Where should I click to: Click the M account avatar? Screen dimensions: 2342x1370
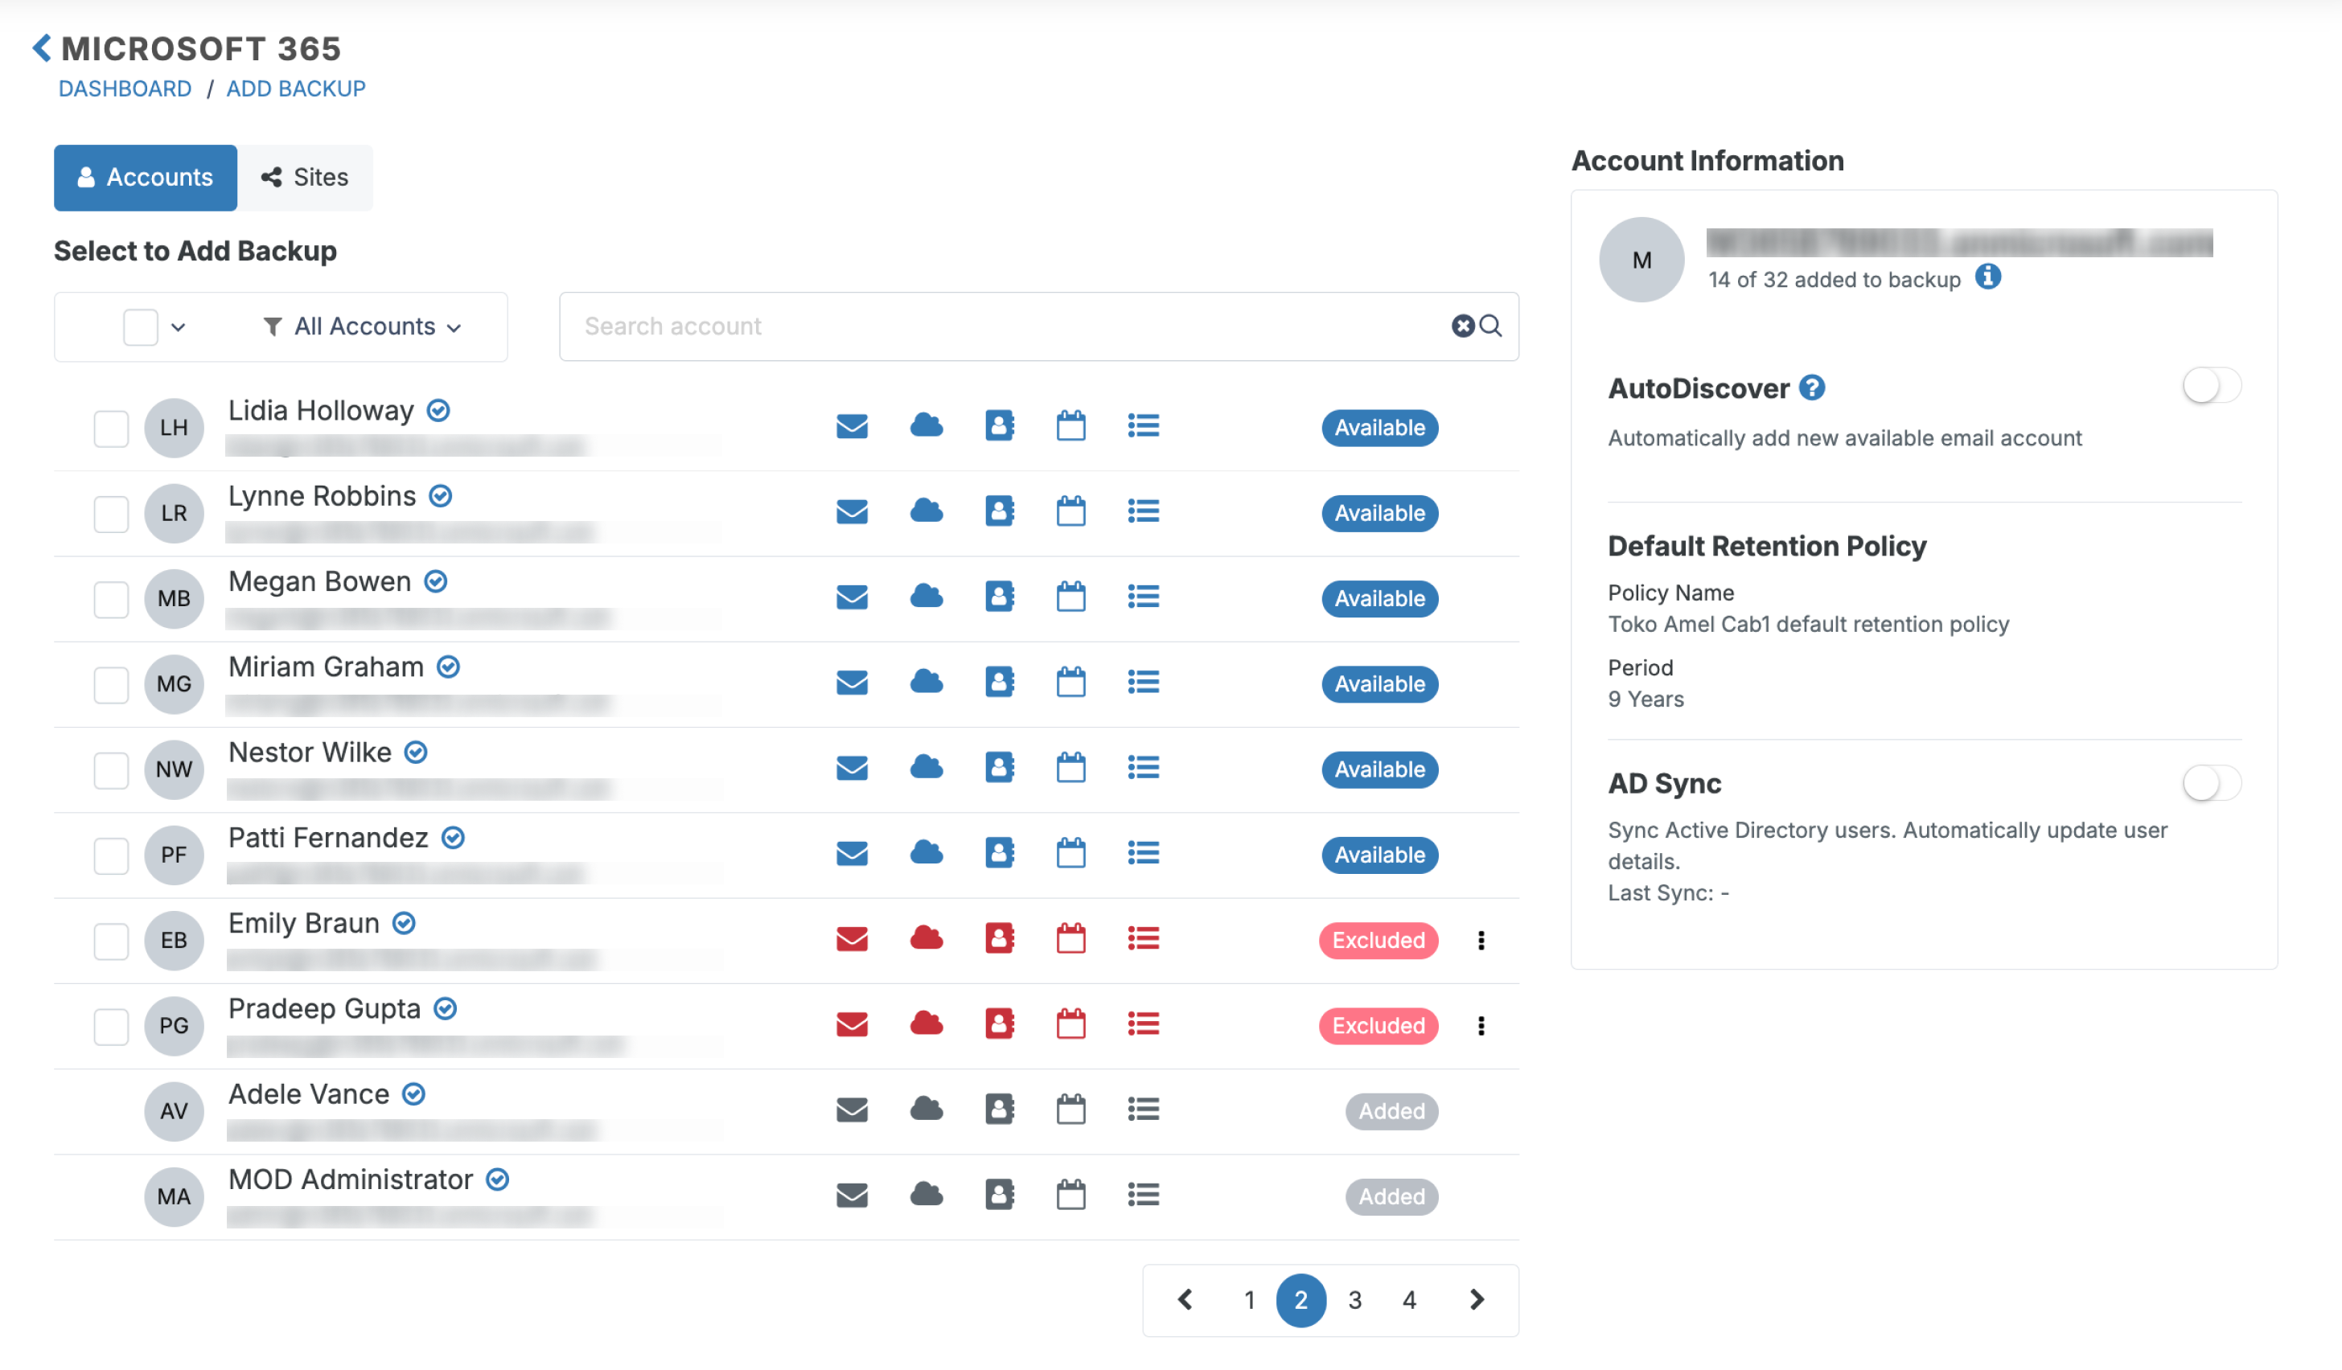1641,260
